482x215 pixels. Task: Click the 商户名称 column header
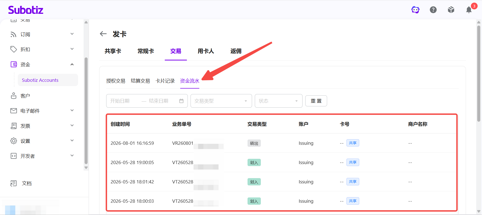418,124
